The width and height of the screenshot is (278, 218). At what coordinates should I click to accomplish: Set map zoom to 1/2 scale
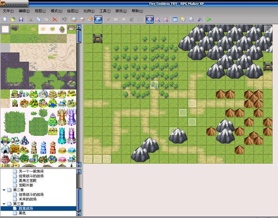point(158,19)
